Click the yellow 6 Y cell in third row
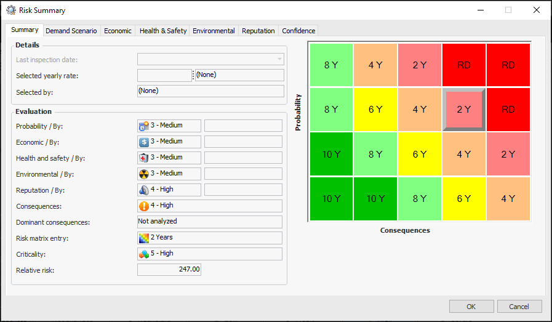Viewport: 552px width, 322px height. pyautogui.click(x=420, y=154)
